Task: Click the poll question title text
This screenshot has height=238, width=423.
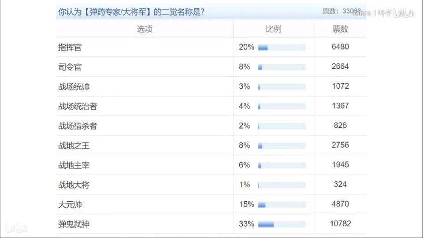Action: (131, 12)
